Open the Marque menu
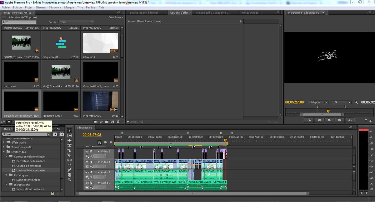The image size is (375, 202). click(69, 7)
